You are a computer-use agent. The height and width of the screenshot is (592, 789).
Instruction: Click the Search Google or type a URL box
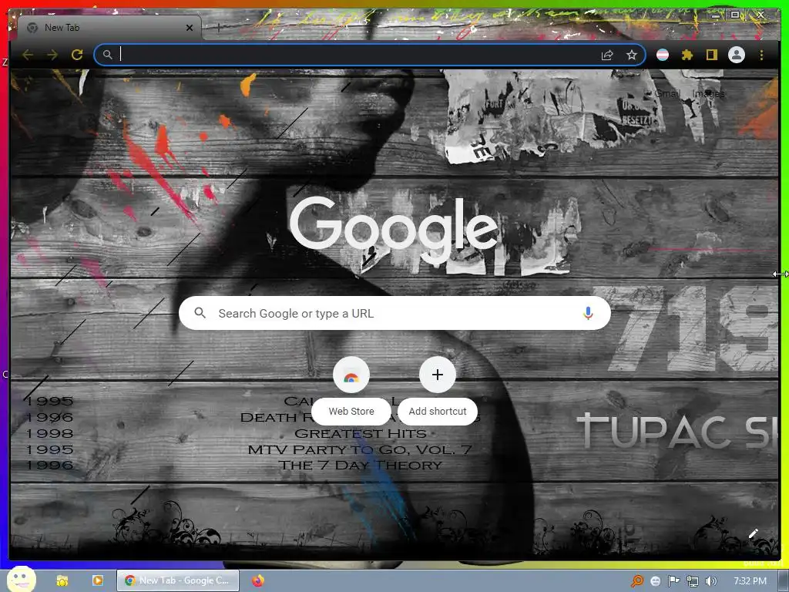pyautogui.click(x=394, y=313)
